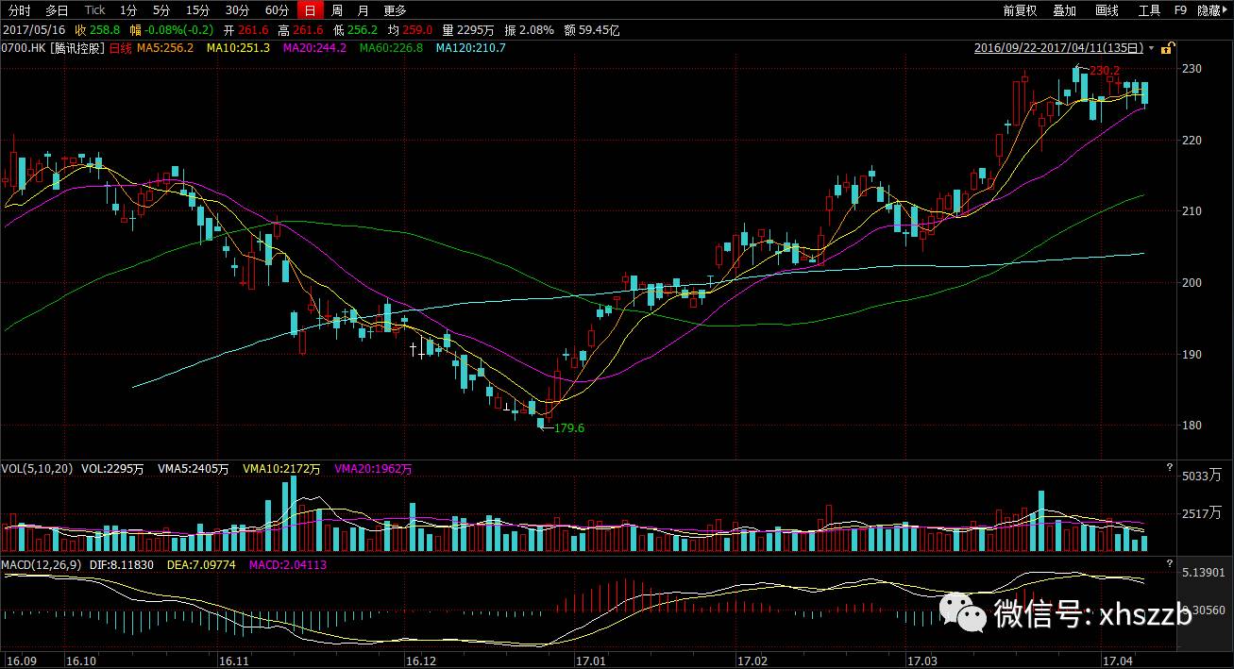
Task: Click the VMA20:1962万 label
Action: click(374, 469)
